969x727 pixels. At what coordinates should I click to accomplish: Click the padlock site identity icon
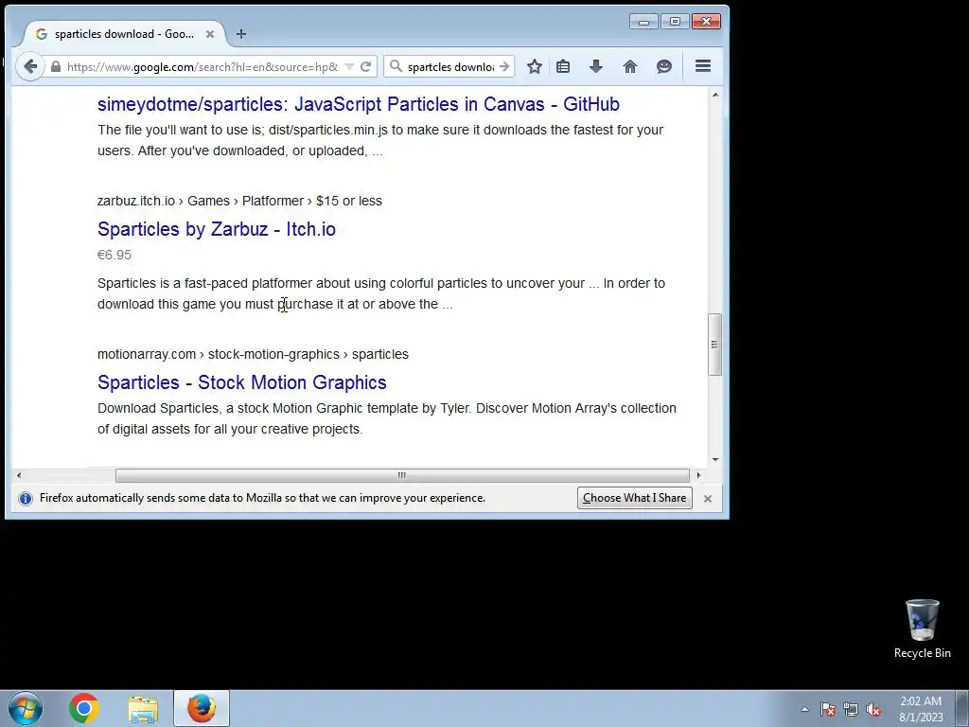[x=56, y=67]
